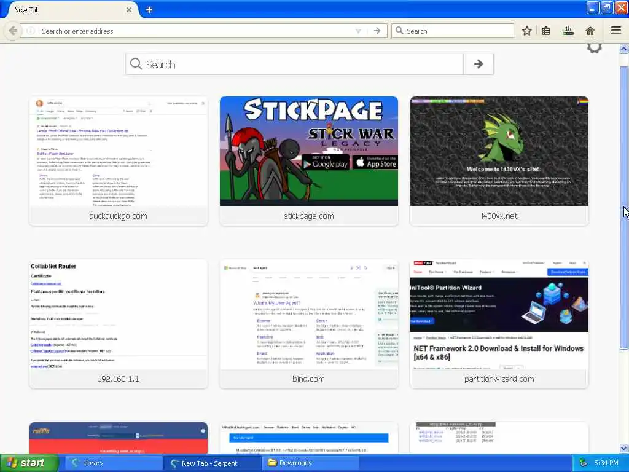The width and height of the screenshot is (629, 472).
Task: Click the 5:34 PM clock
Action: tap(606, 463)
